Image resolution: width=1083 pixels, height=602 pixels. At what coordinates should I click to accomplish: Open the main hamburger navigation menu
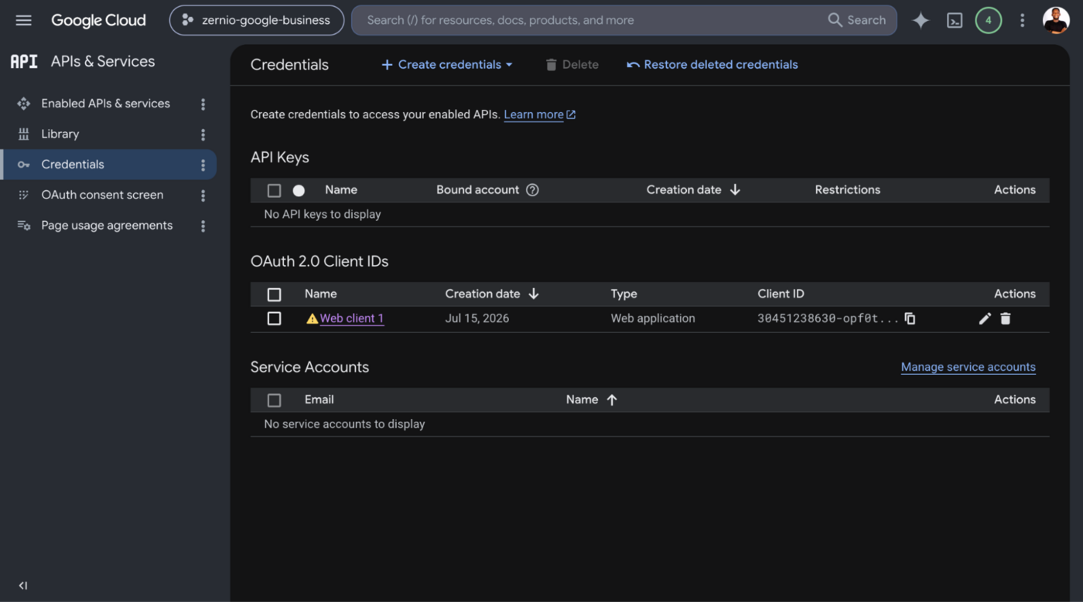24,20
